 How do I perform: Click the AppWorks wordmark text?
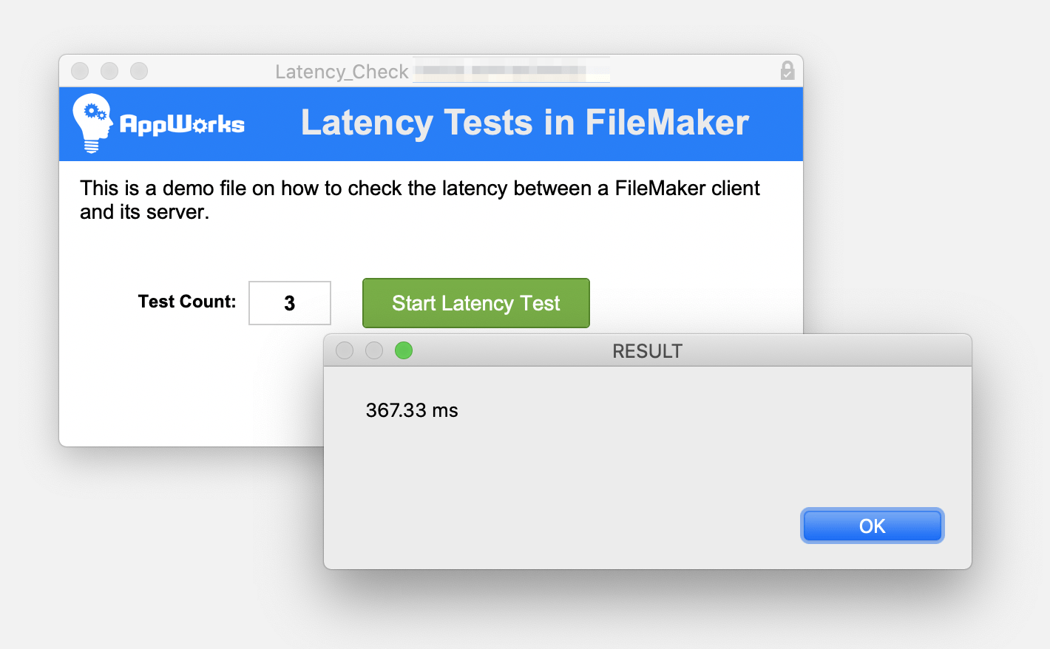[x=182, y=124]
